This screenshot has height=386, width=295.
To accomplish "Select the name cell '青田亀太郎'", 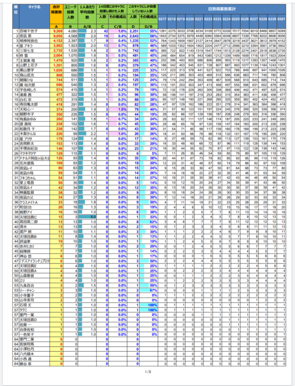I will click(34, 104).
